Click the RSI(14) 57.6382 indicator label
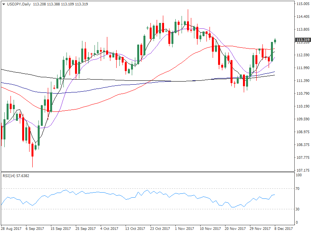This screenshot has height=233, width=311. [16, 176]
